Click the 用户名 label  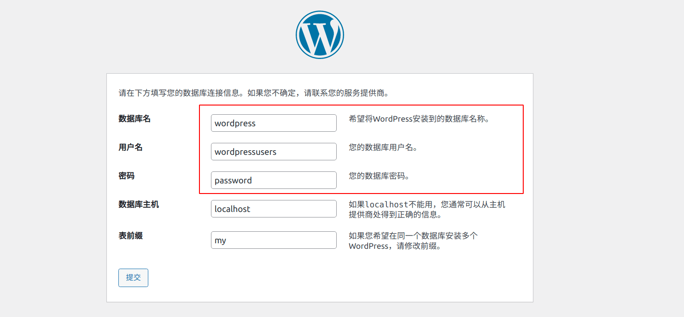pyautogui.click(x=130, y=147)
